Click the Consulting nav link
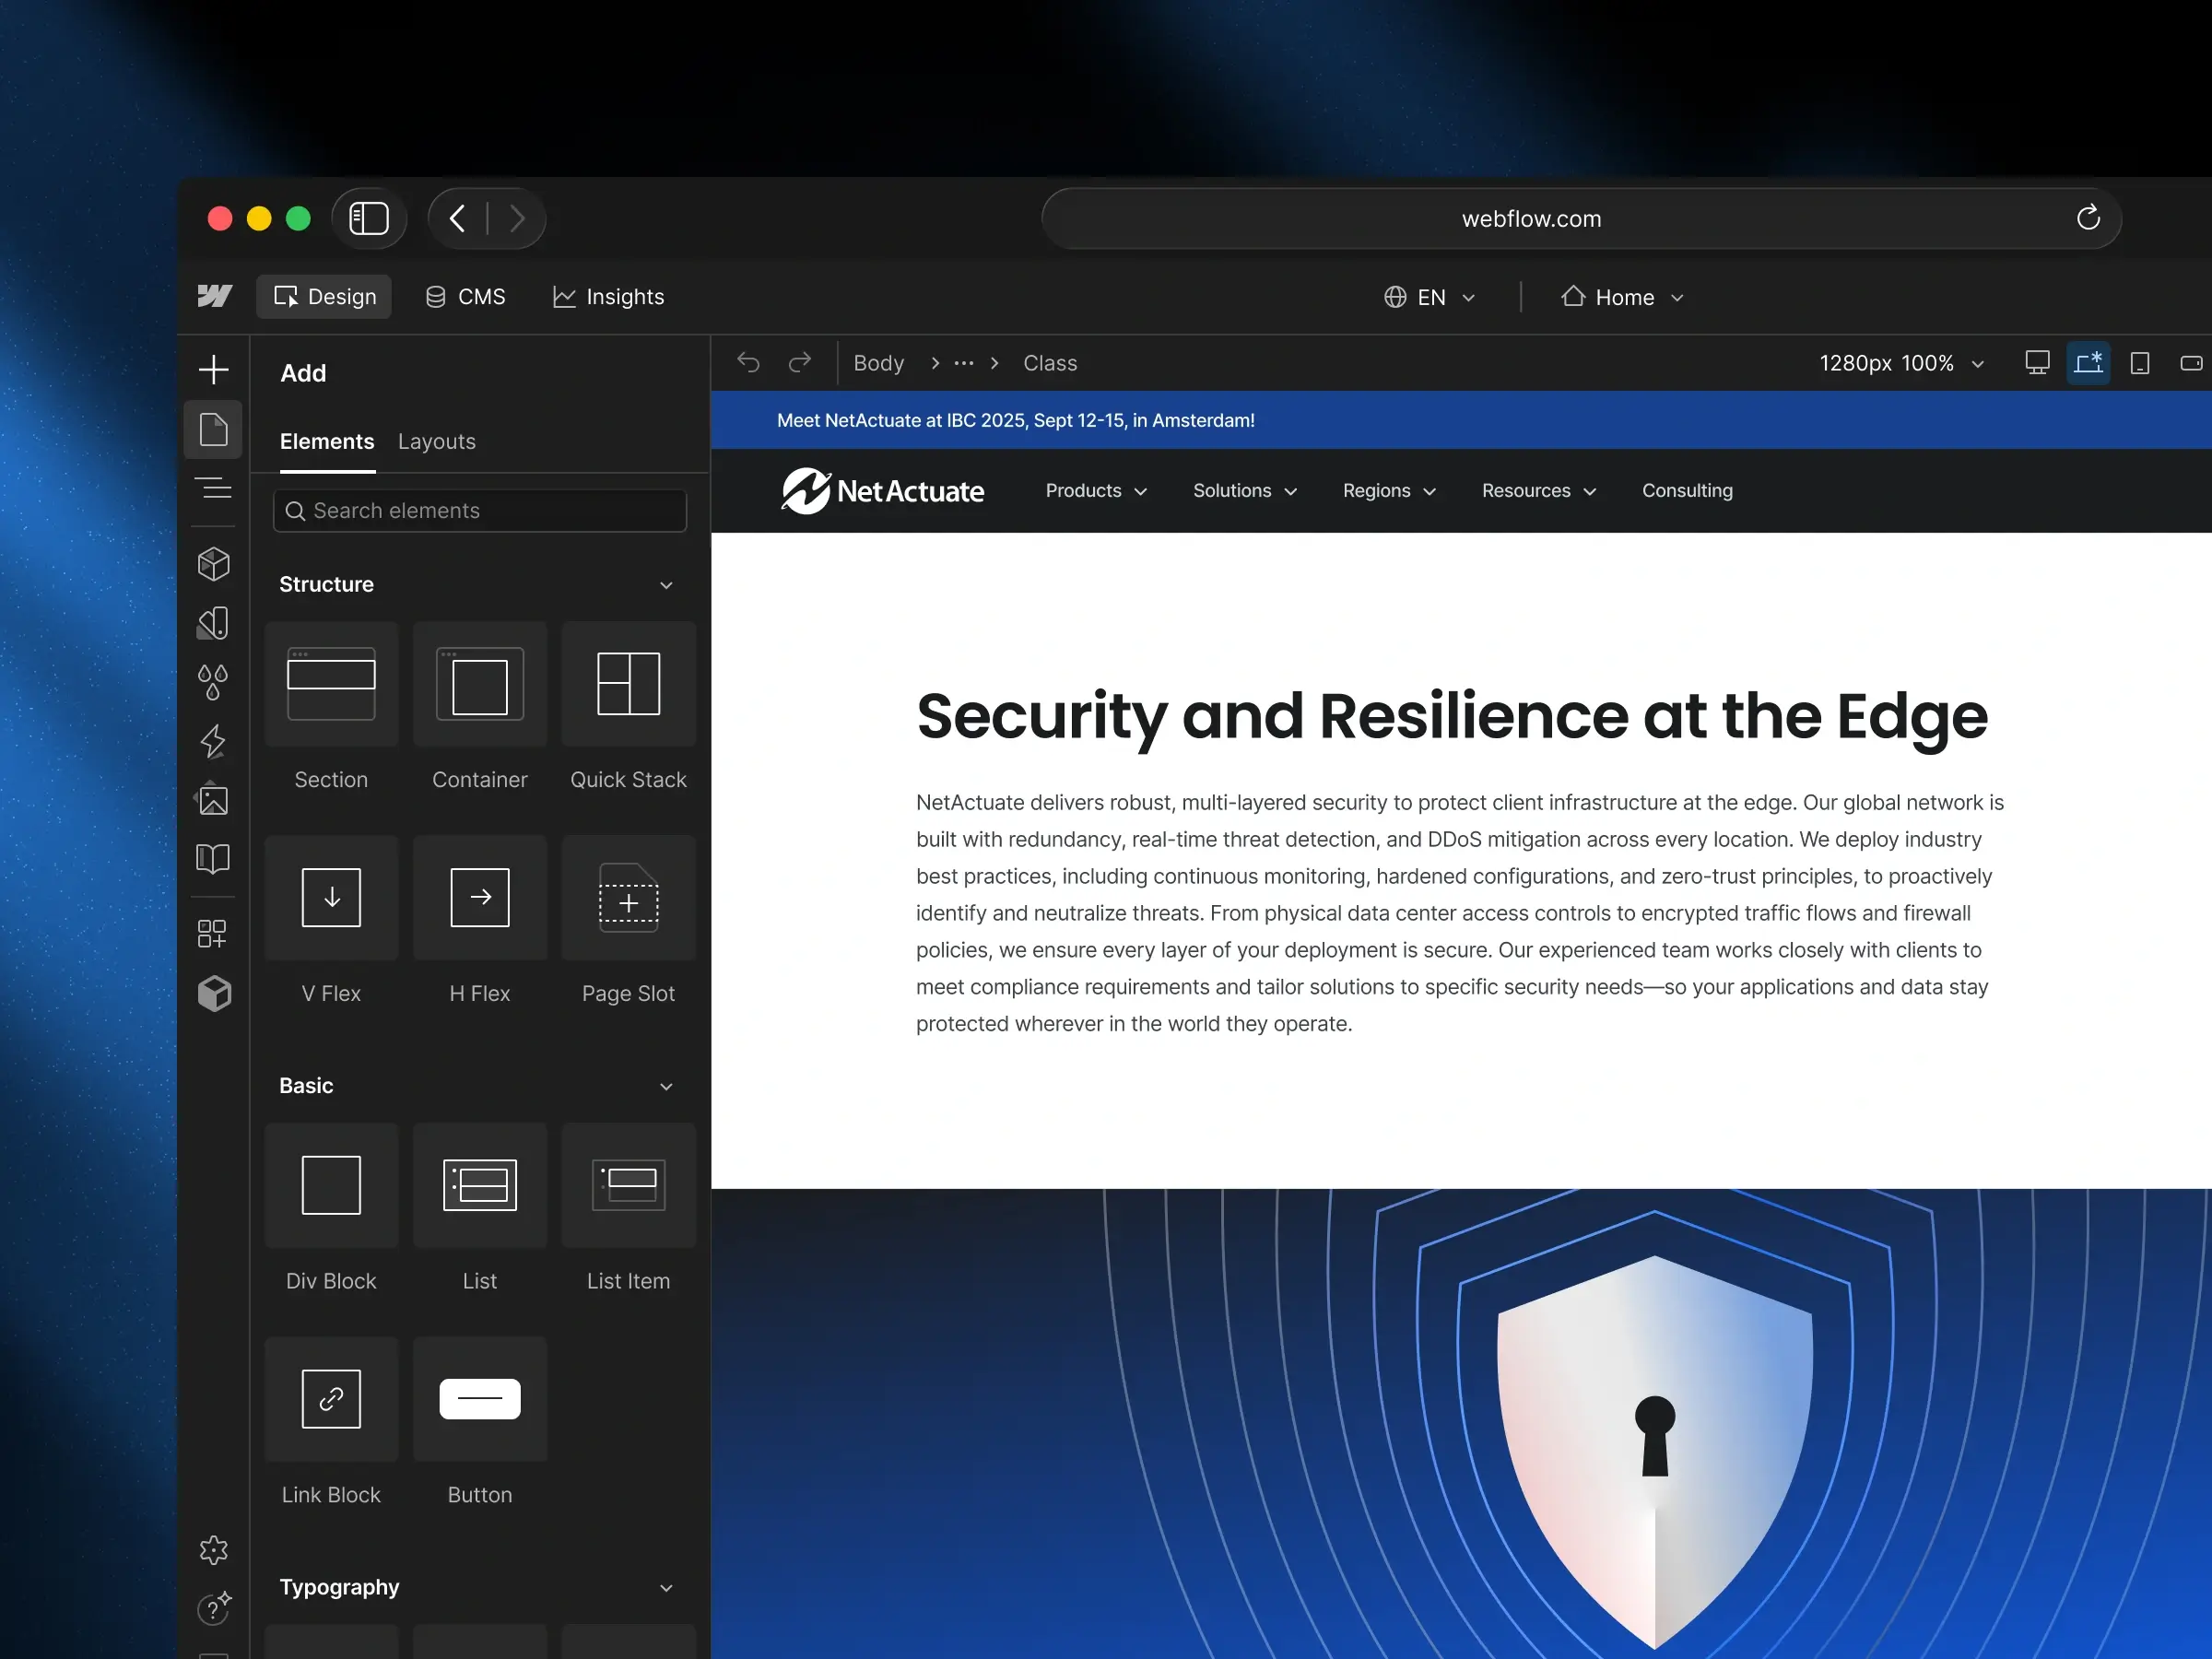The width and height of the screenshot is (2212, 1659). tap(1687, 491)
